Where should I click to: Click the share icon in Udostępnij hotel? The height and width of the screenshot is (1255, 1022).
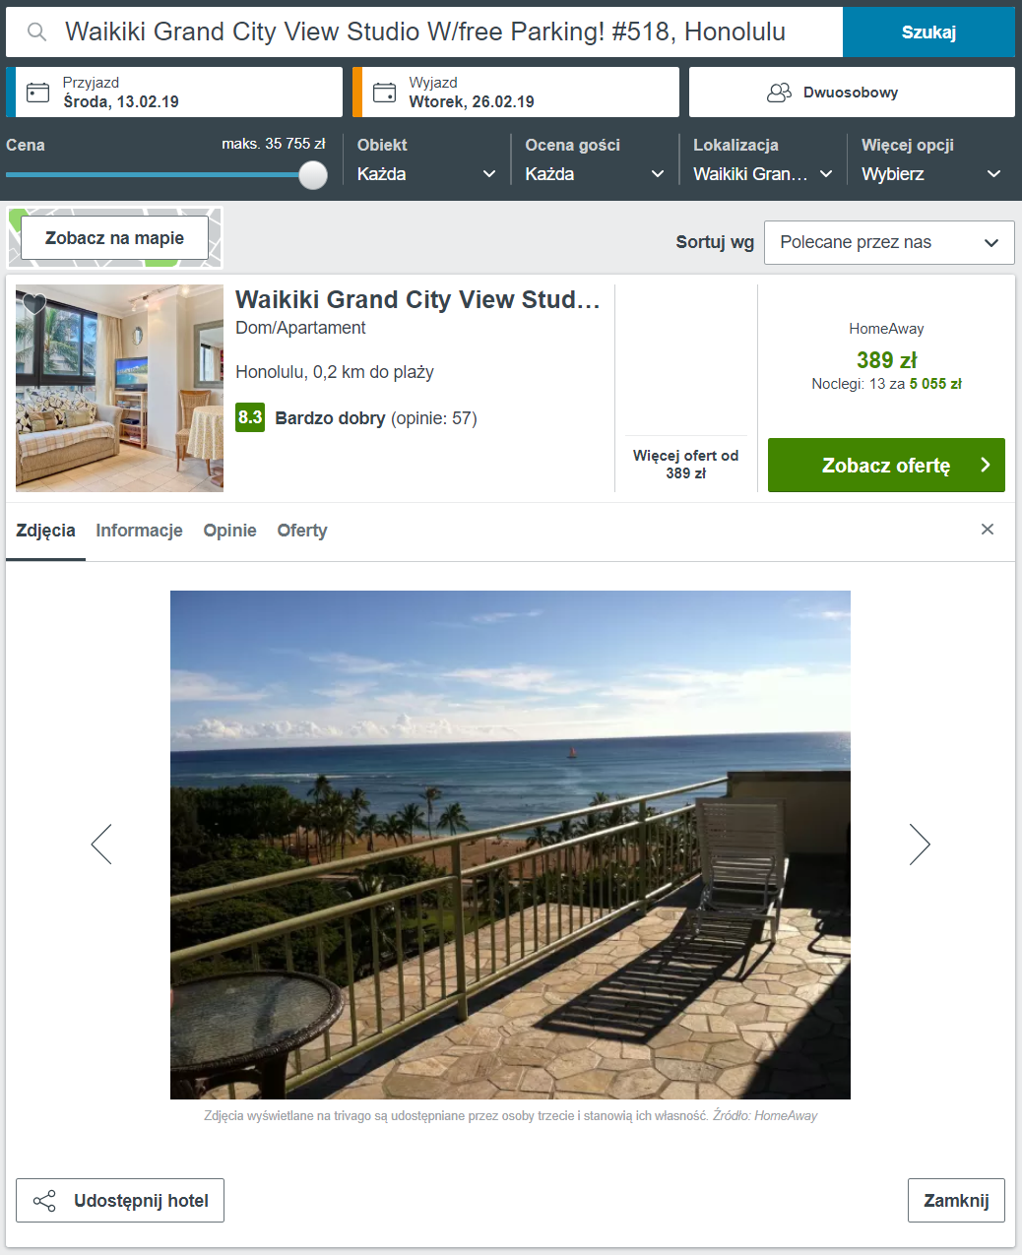click(44, 1201)
